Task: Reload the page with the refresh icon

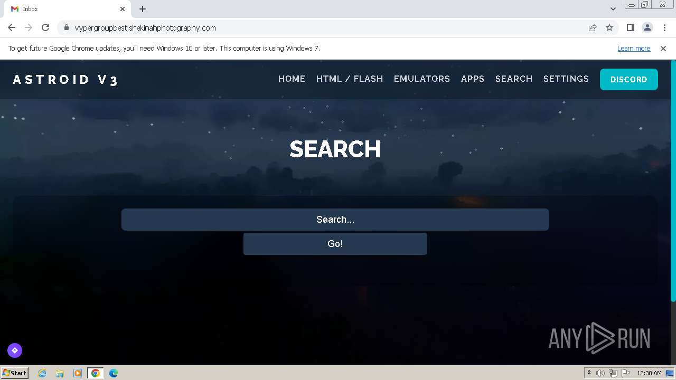Action: (x=45, y=27)
